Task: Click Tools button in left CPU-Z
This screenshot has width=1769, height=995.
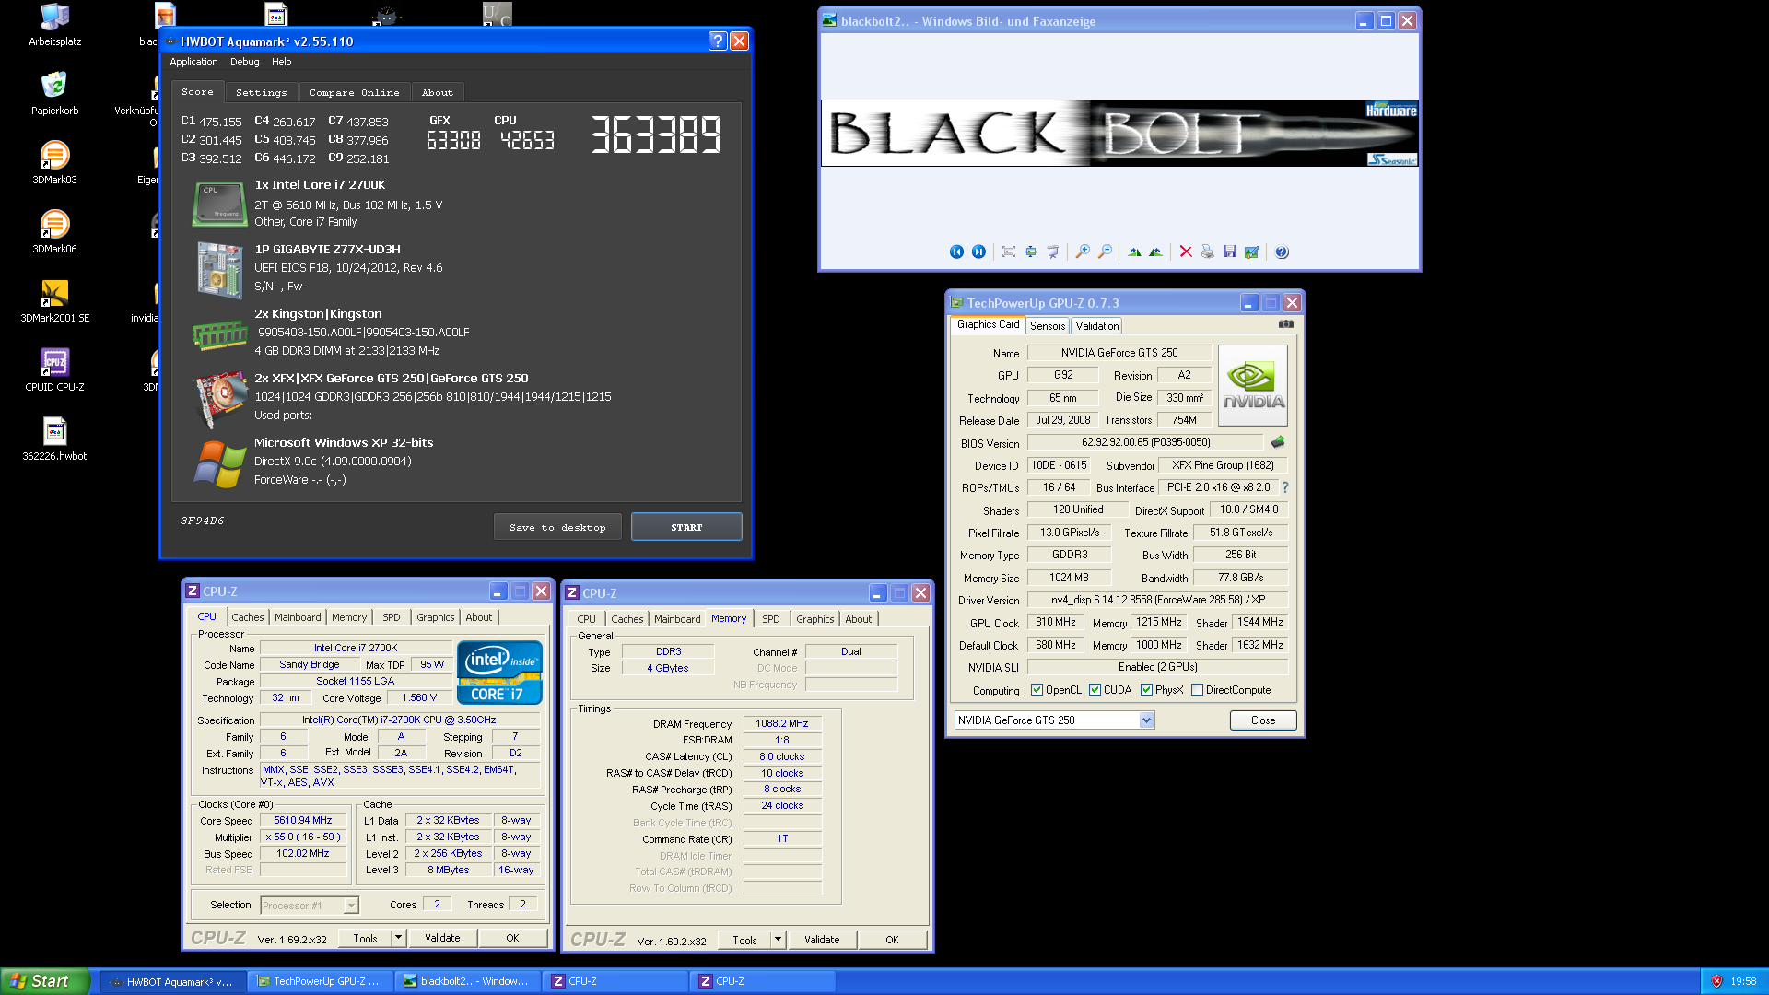Action: (x=365, y=938)
